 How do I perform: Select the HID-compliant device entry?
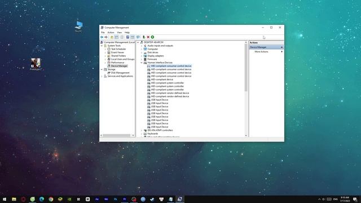162,80
